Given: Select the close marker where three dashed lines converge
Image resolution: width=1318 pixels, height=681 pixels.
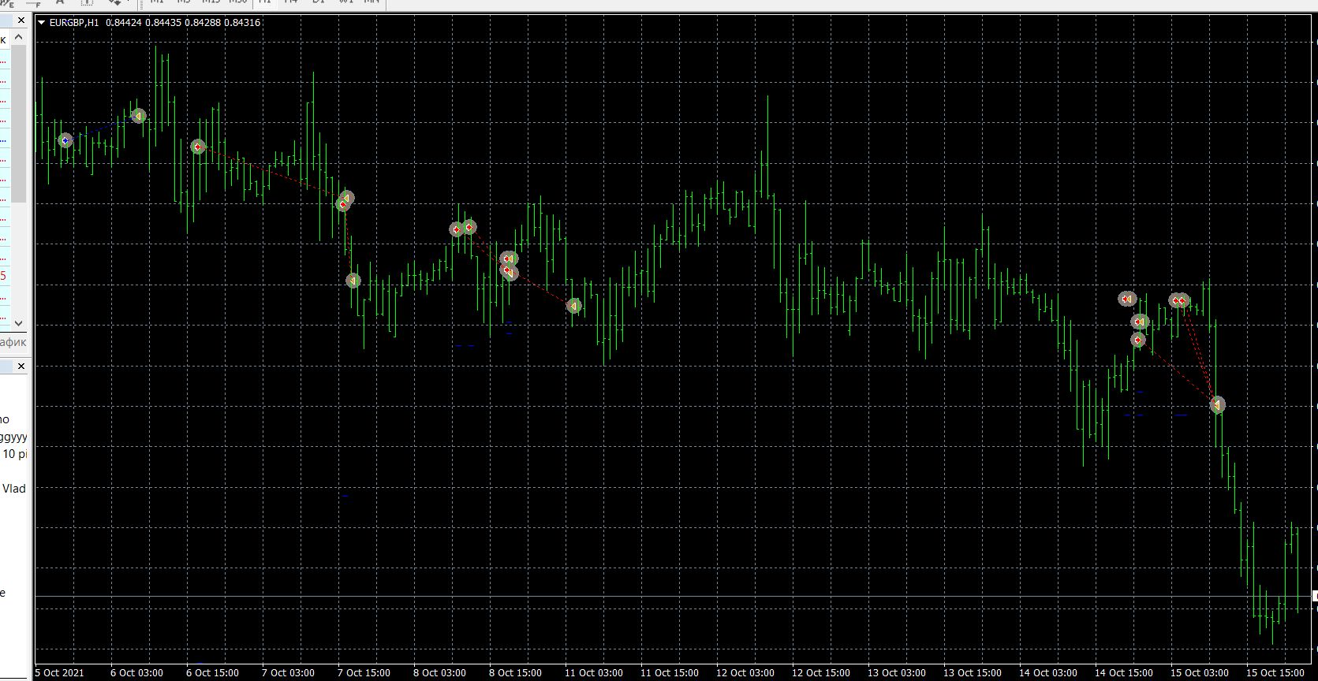Looking at the screenshot, I should tap(1217, 405).
